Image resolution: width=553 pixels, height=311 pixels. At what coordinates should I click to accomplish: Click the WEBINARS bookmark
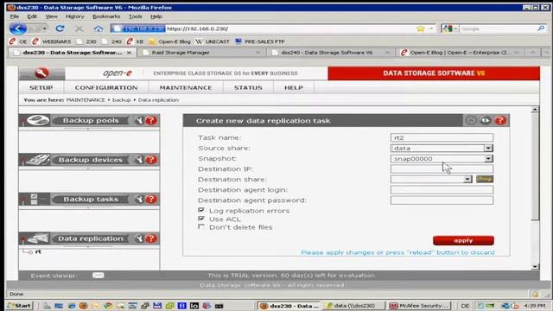[x=52, y=41]
